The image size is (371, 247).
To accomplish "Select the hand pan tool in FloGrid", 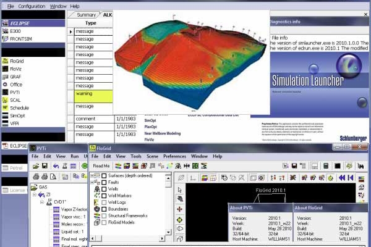I will click(180, 199).
